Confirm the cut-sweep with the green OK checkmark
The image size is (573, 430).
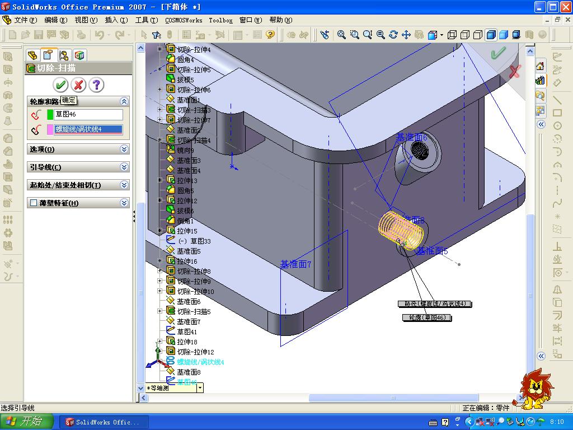tap(60, 85)
